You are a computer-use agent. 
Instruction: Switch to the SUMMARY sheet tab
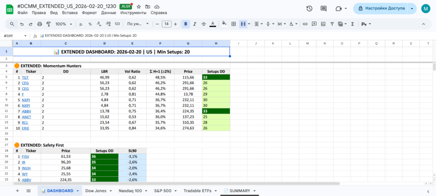tap(239, 191)
